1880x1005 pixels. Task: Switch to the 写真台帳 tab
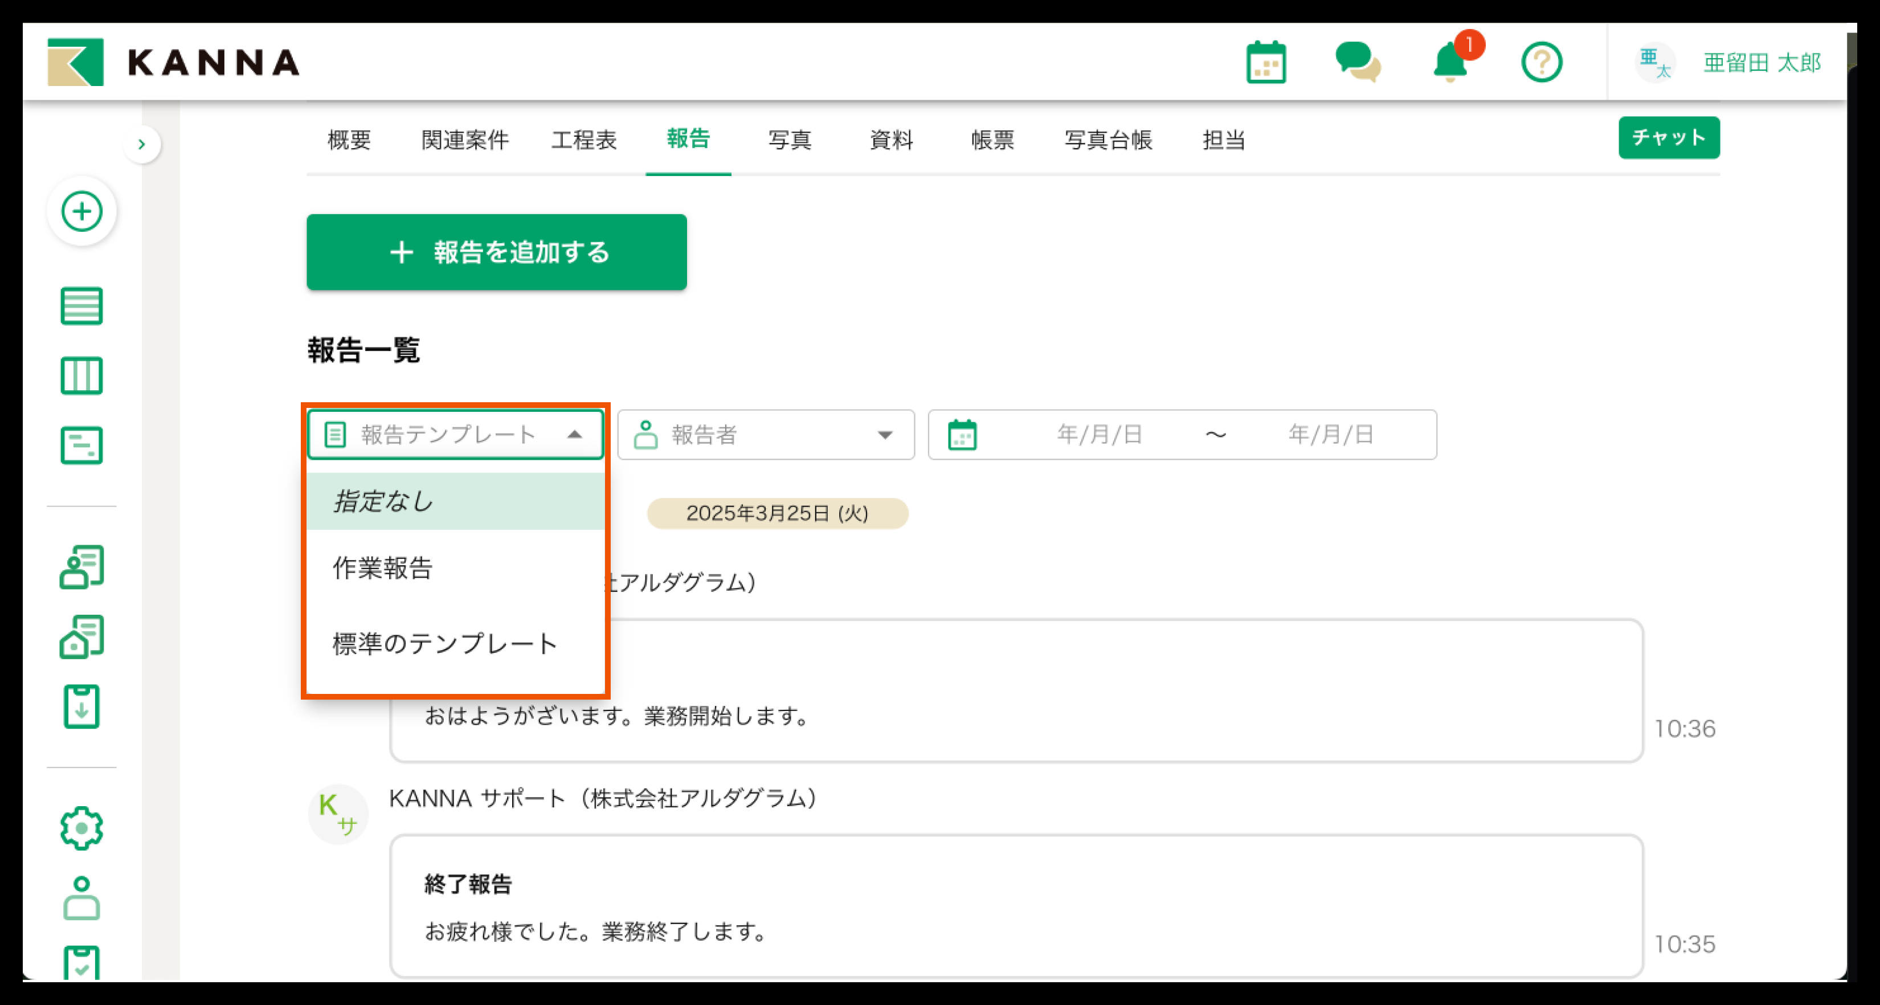point(1107,140)
